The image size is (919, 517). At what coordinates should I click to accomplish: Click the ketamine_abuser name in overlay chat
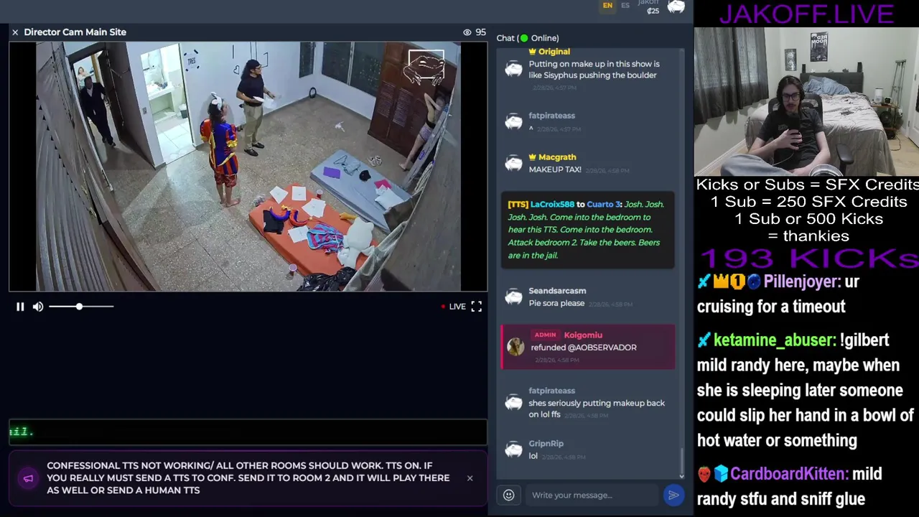[774, 340]
